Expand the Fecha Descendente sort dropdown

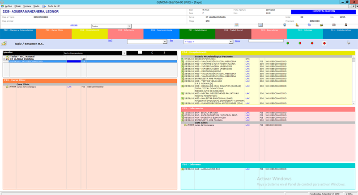point(124,53)
